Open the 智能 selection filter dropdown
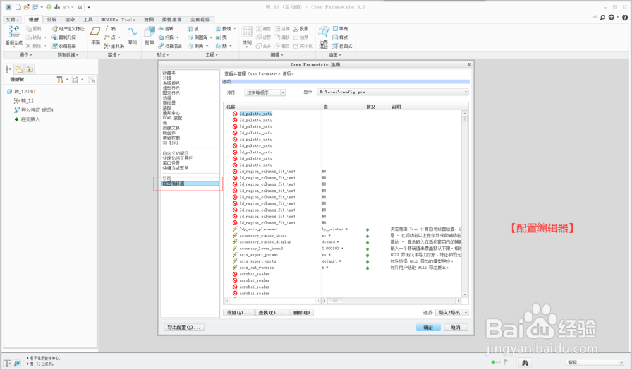This screenshot has height=370, width=632. [x=595, y=362]
